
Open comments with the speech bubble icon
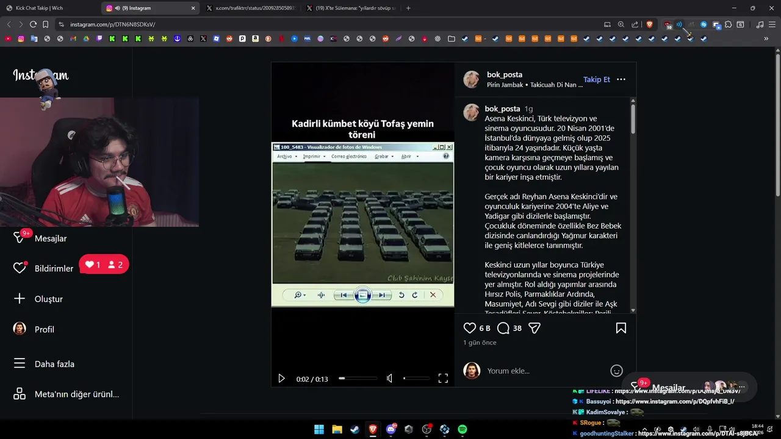tap(503, 328)
